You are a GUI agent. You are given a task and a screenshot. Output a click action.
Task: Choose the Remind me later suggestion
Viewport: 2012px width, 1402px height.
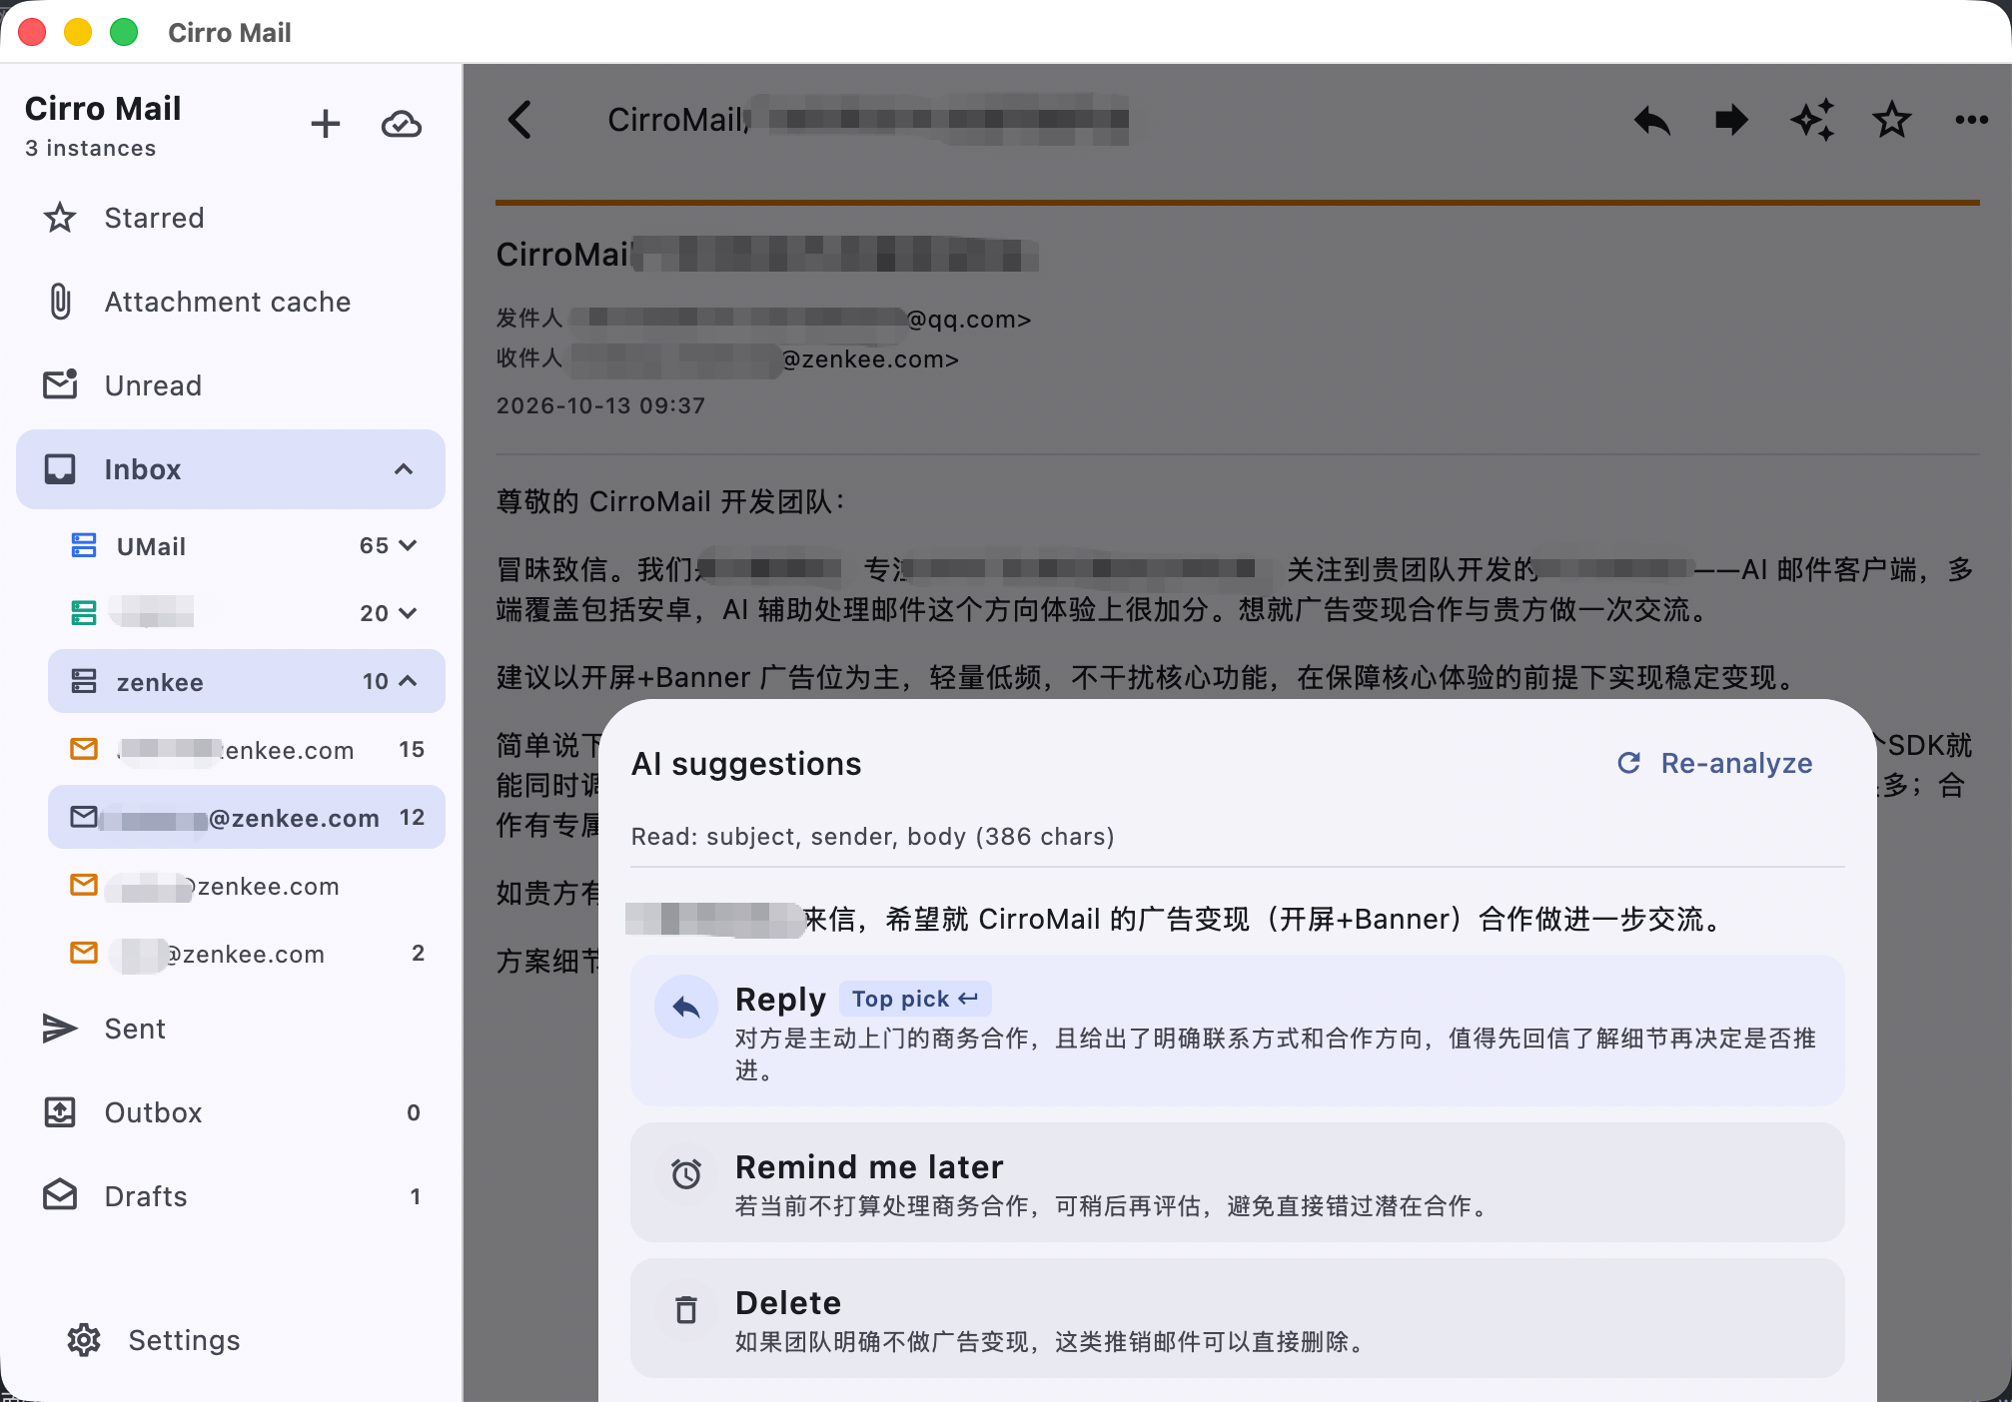(1237, 1182)
